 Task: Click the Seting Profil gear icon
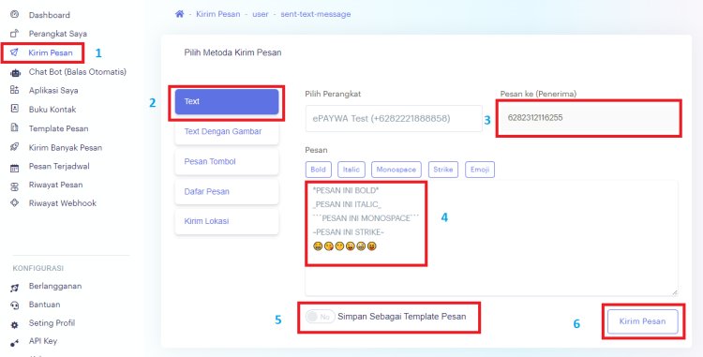14,324
